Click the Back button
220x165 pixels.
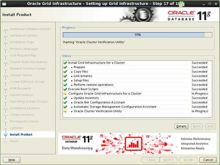tap(150, 160)
